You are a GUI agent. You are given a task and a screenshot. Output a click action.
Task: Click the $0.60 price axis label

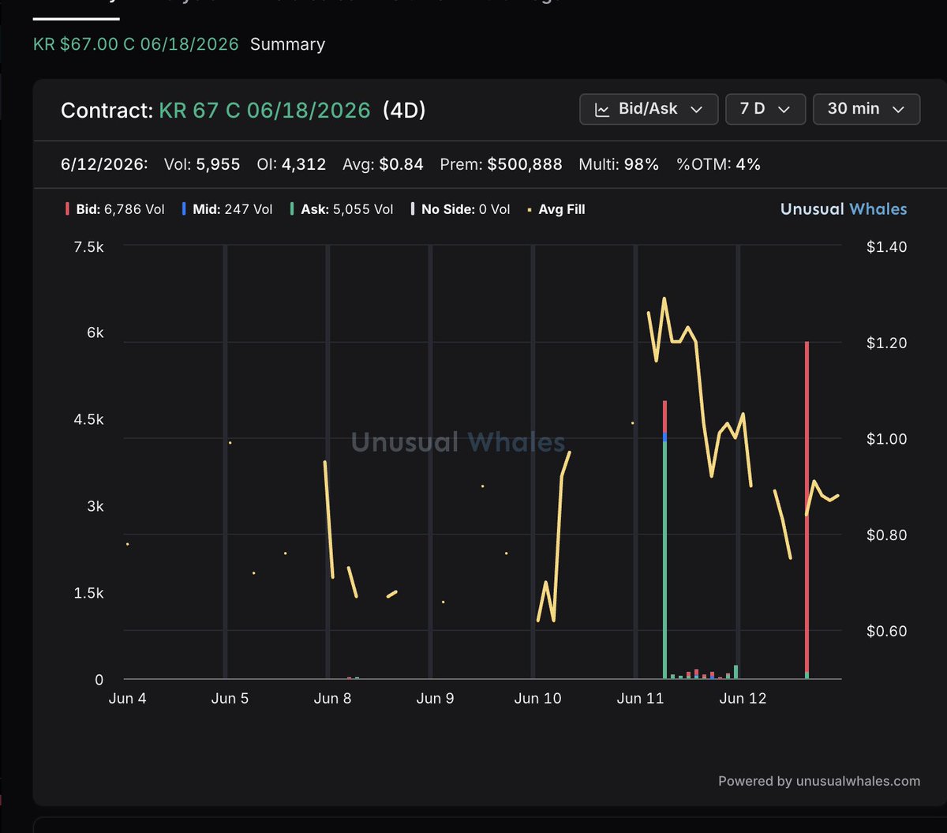[x=886, y=631]
